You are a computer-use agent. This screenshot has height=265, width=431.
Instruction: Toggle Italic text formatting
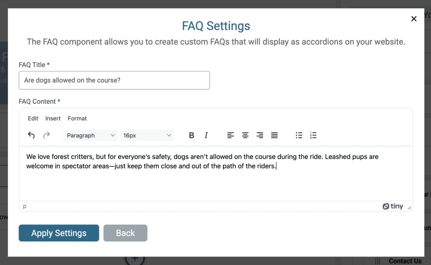click(206, 135)
